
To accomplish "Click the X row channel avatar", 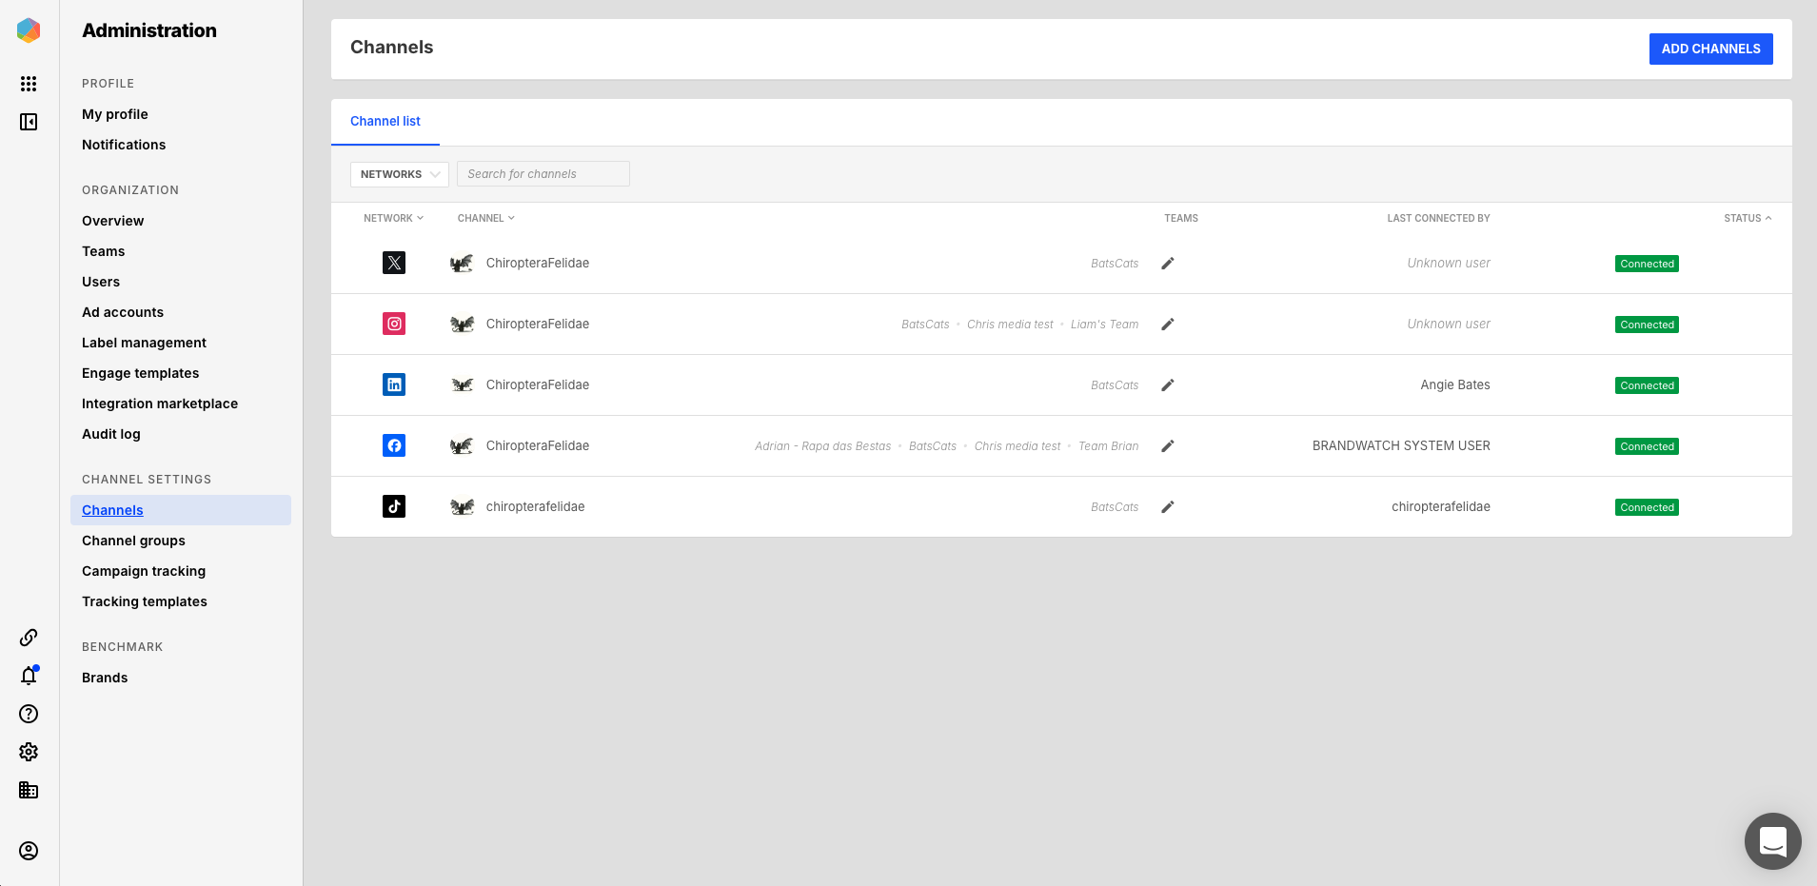I will [x=462, y=264].
